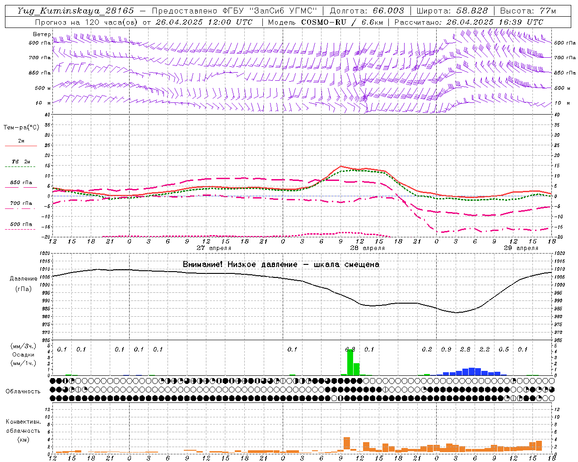
Task: Click the Облачность cloud cover label
Action: point(23,392)
